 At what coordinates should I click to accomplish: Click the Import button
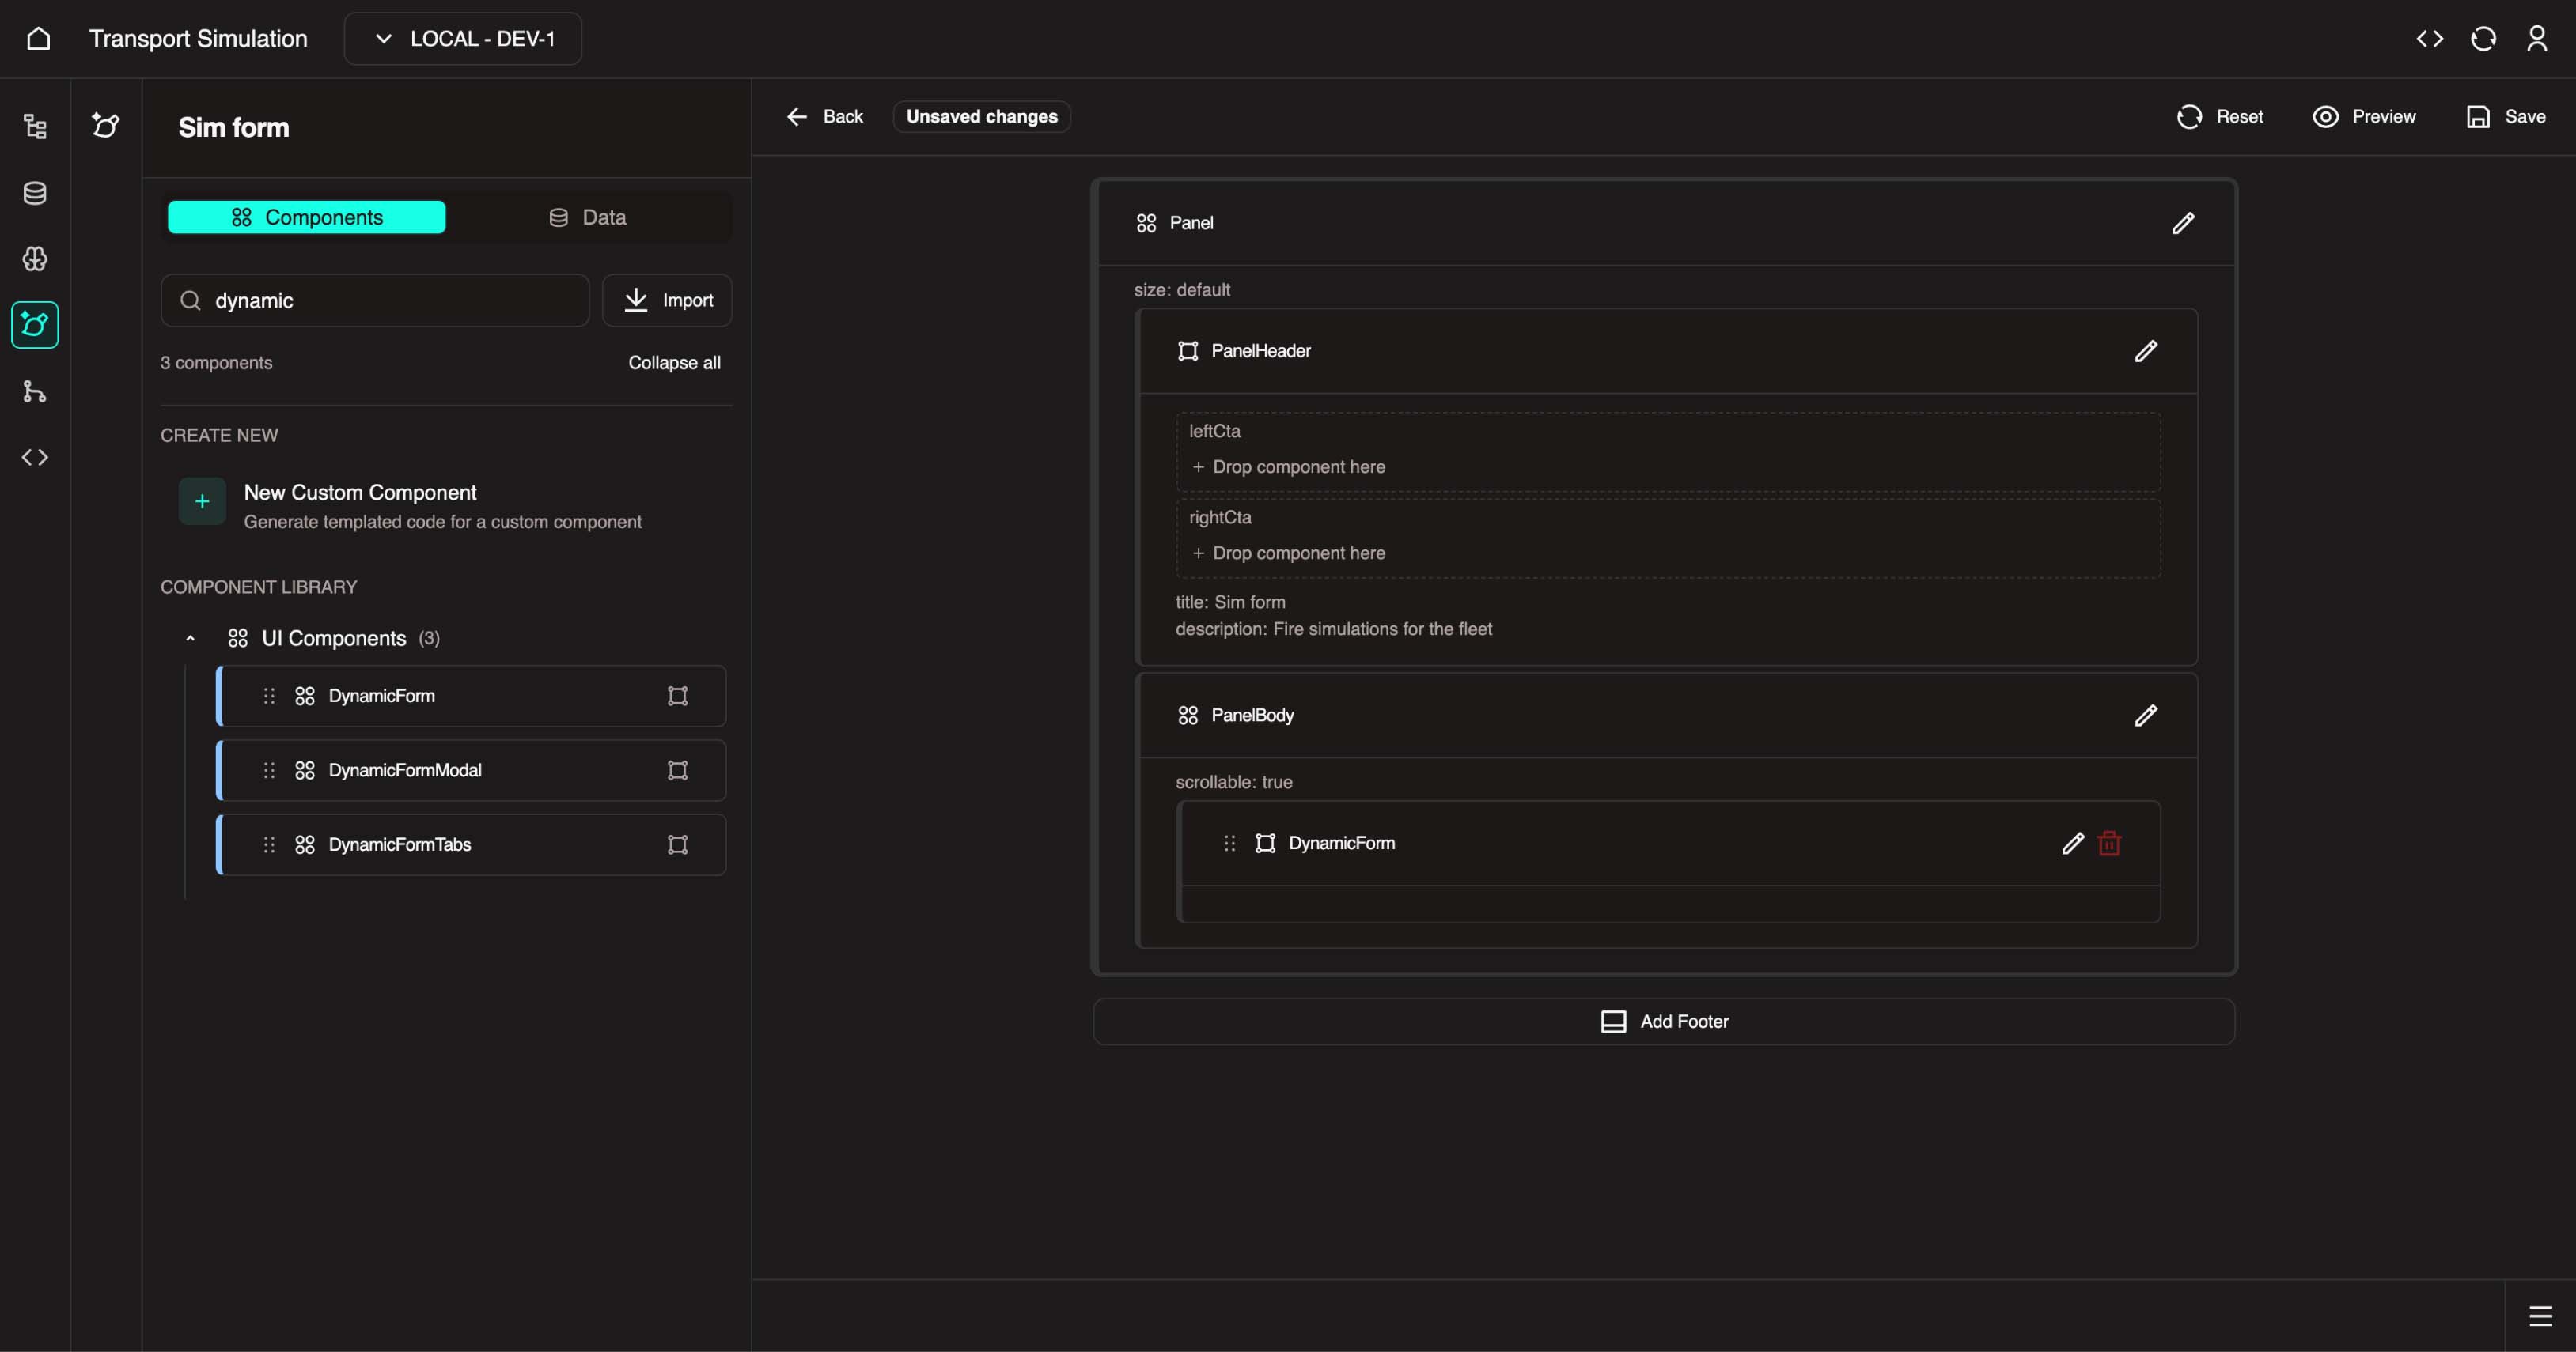pyautogui.click(x=667, y=300)
